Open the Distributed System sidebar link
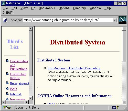 18,76
